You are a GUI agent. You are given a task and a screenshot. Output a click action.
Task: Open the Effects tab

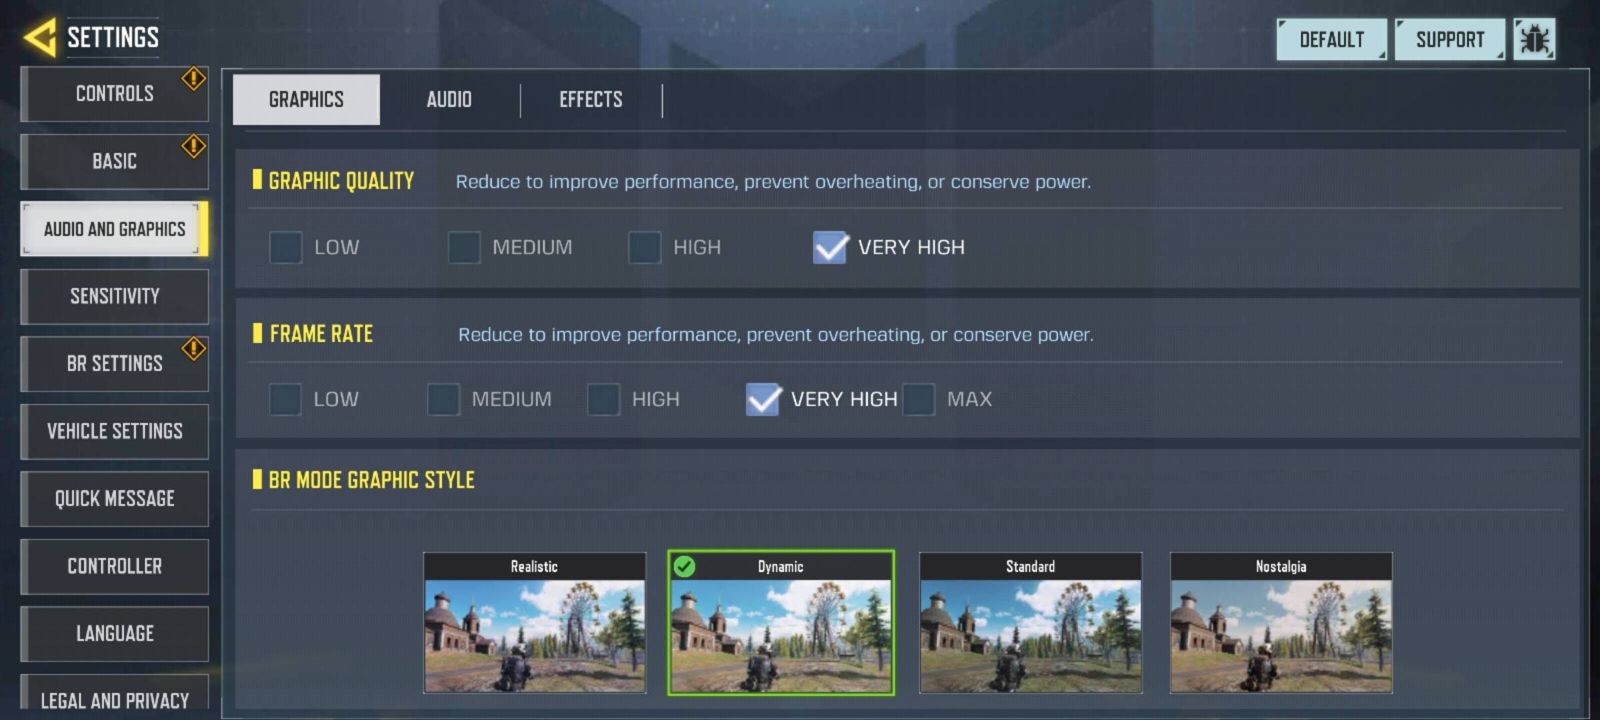(x=591, y=100)
